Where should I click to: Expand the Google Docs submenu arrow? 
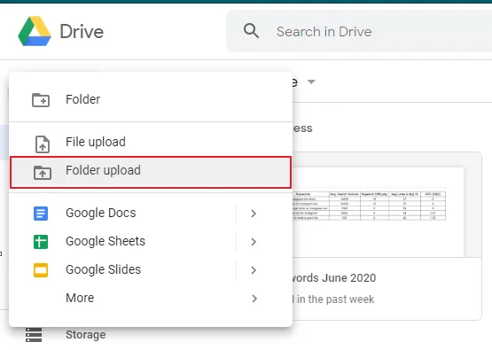pyautogui.click(x=254, y=214)
